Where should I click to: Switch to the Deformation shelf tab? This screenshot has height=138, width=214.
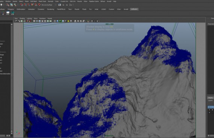(x=21, y=9)
